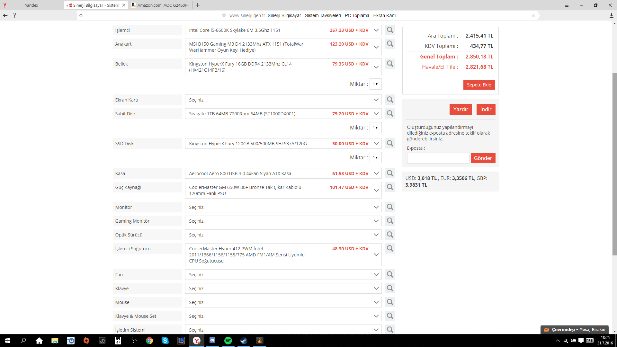
Task: Open the browser downloads arrow icon
Action: [x=611, y=15]
